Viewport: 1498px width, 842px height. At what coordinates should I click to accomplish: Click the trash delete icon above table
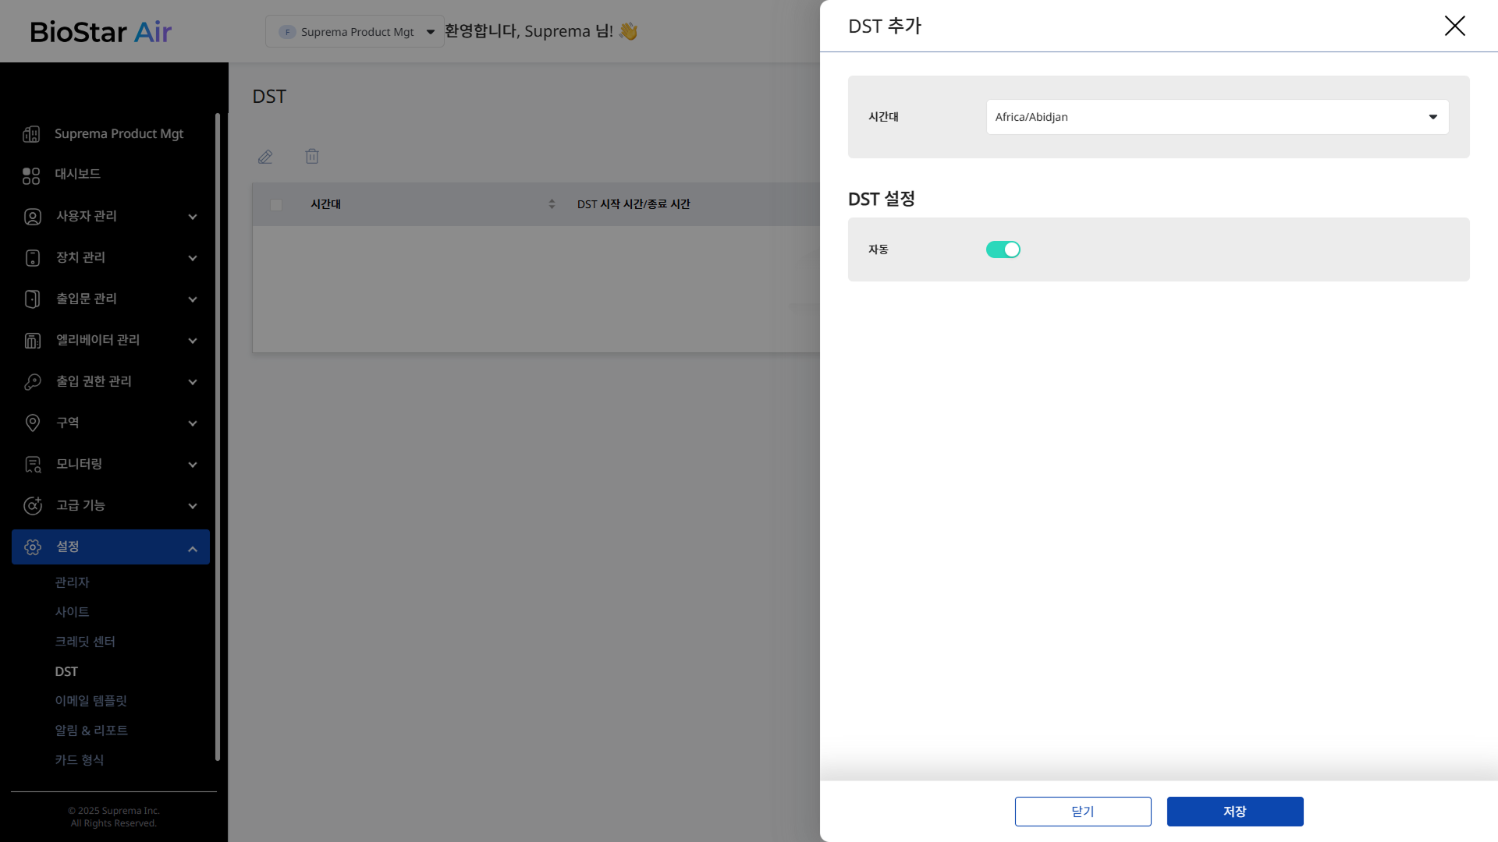point(312,157)
